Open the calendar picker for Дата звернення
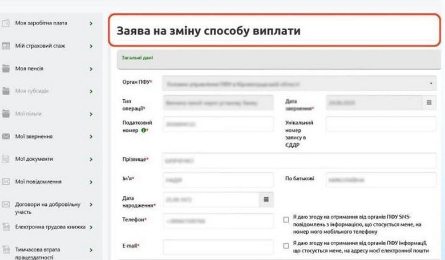Viewport: 445px width, 260px height. pos(429,102)
